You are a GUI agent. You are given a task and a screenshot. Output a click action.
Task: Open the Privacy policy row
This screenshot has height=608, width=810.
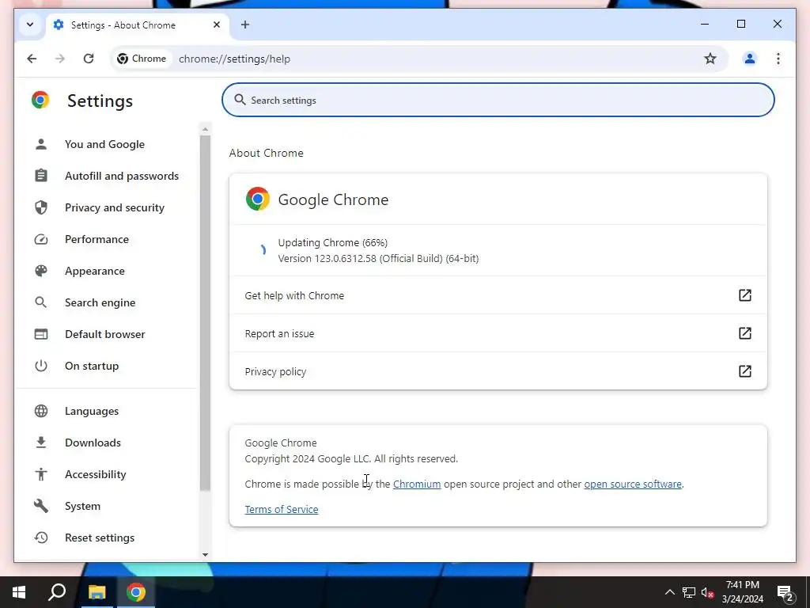(498, 371)
